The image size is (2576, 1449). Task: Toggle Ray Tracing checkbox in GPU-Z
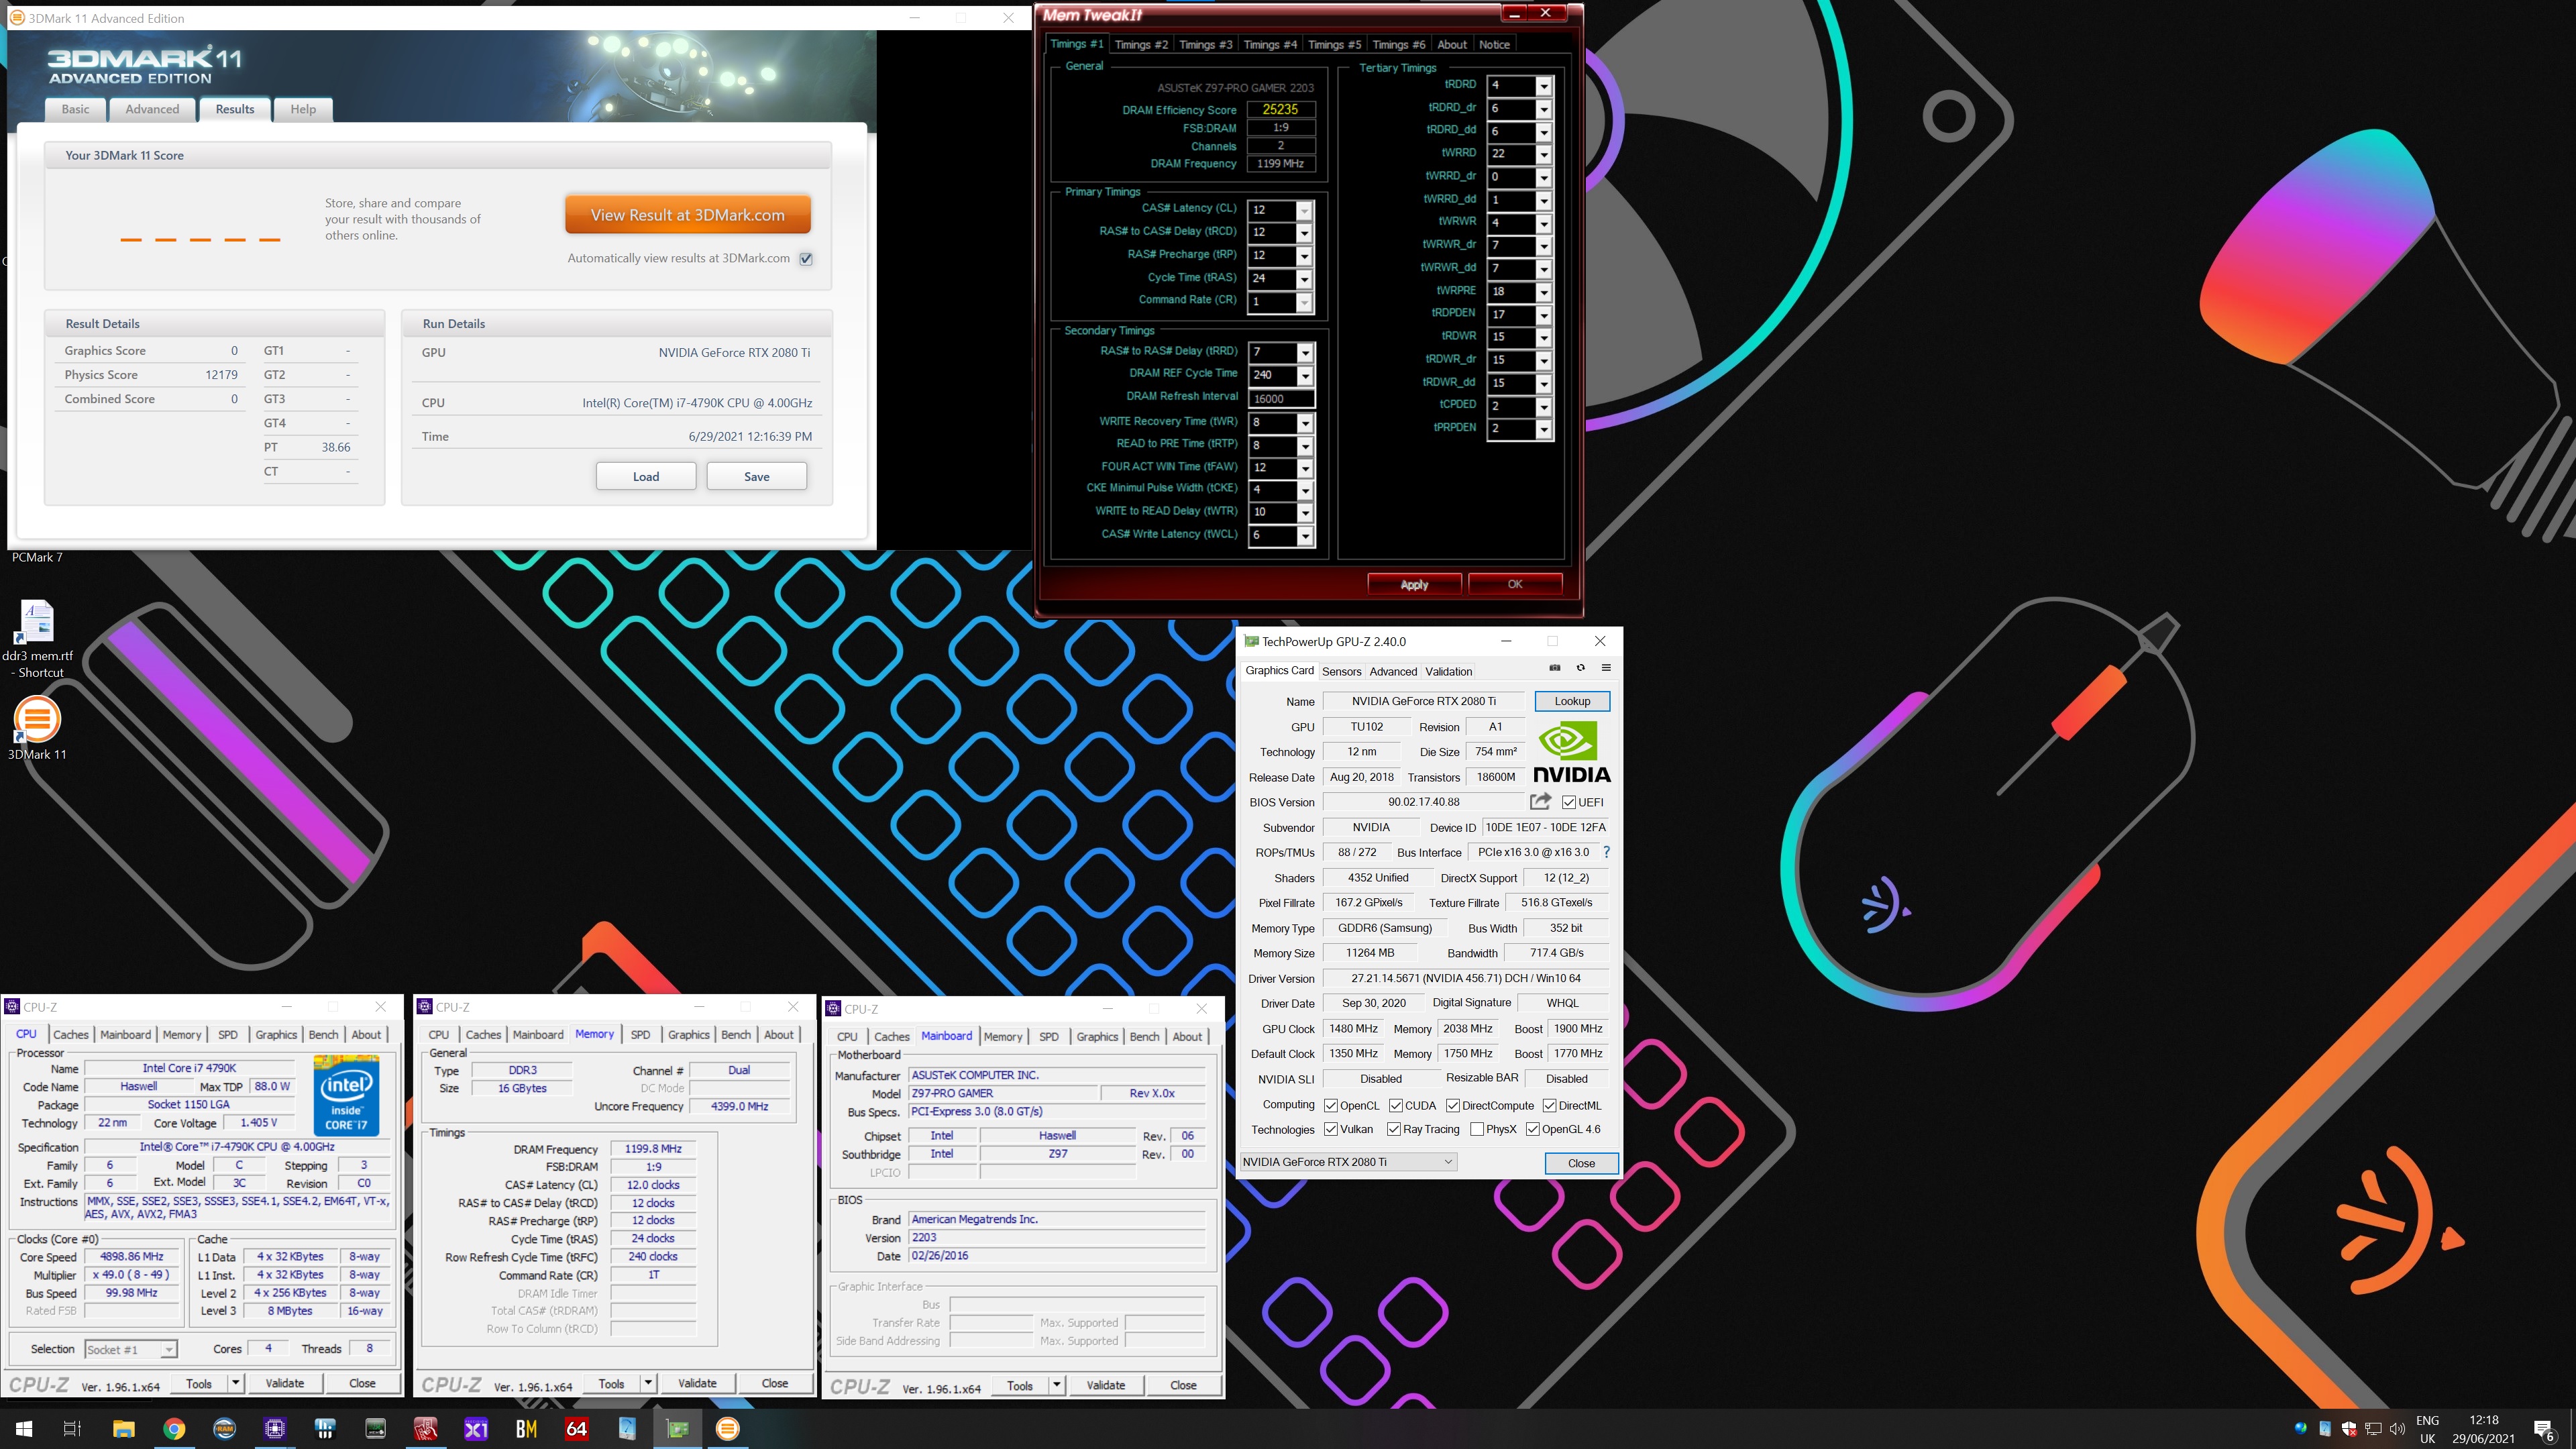pos(1394,1129)
